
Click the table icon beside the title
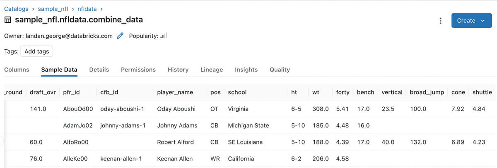click(8, 20)
